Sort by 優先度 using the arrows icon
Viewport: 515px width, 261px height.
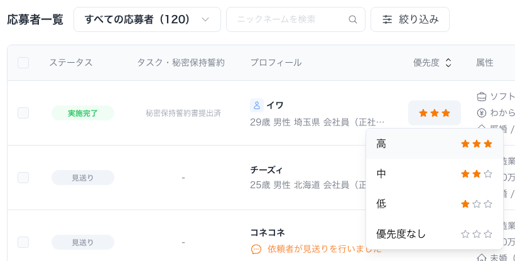click(448, 63)
